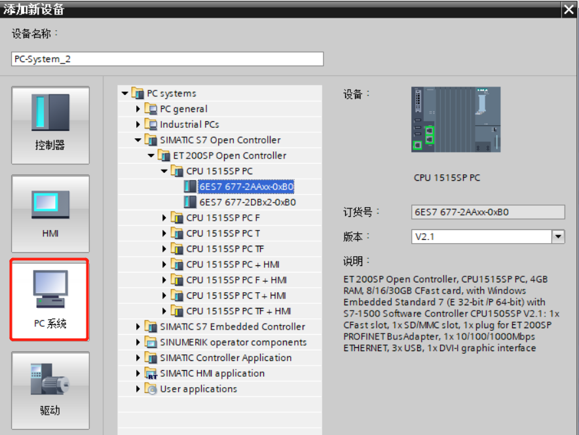
Task: Collapse the CPU 1515SP PC node arrow
Action: pos(164,171)
